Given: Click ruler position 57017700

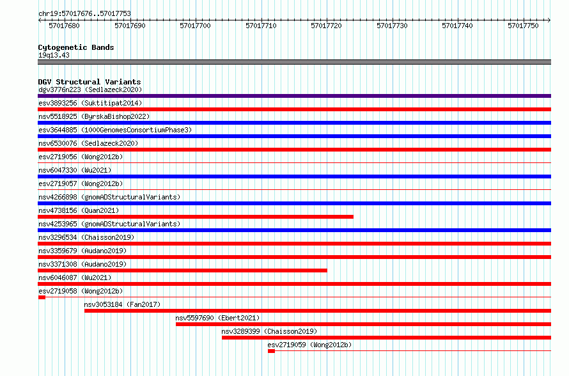Looking at the screenshot, I should (x=195, y=26).
